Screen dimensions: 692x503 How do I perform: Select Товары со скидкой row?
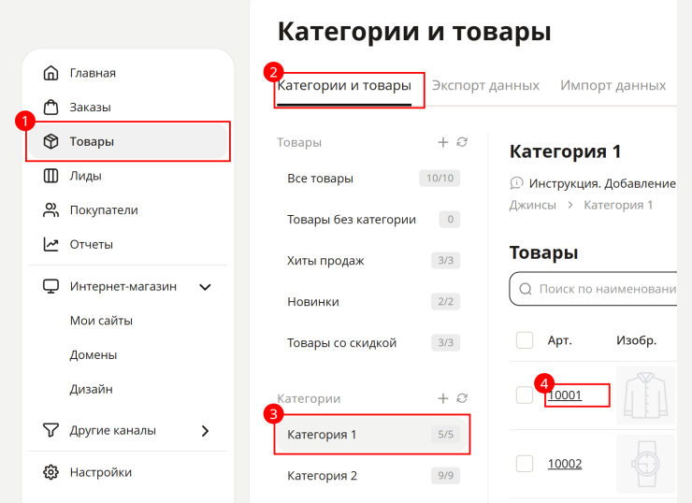click(x=371, y=343)
